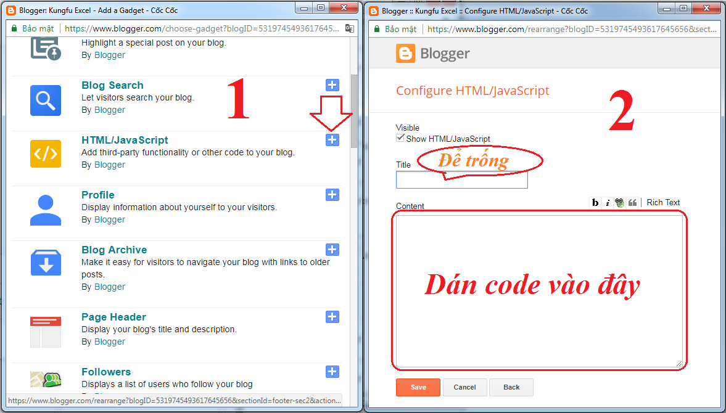This screenshot has height=413, width=726.
Task: Toggle Show HTML/JavaScript checkbox
Action: coord(400,138)
